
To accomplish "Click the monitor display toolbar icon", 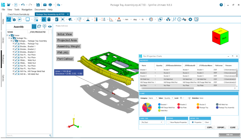I will click(x=28, y=19).
